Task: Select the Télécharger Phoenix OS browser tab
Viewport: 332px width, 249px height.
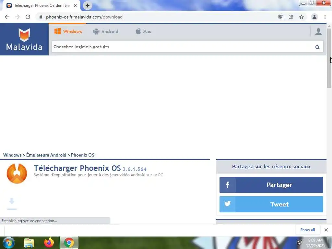Action: tap(42, 6)
